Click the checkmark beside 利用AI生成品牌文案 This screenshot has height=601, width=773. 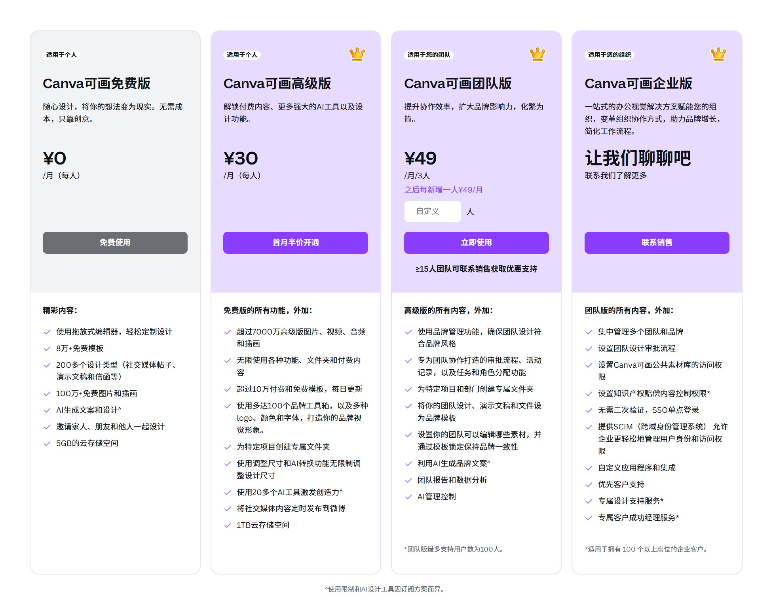408,464
